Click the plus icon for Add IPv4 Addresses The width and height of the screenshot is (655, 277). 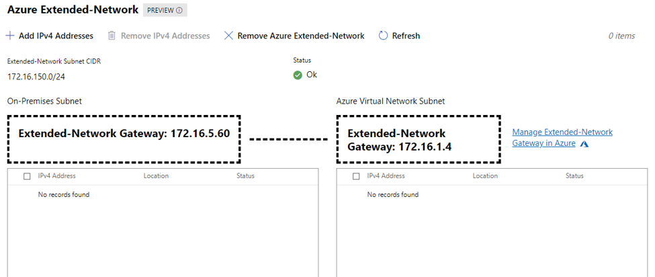(x=9, y=36)
